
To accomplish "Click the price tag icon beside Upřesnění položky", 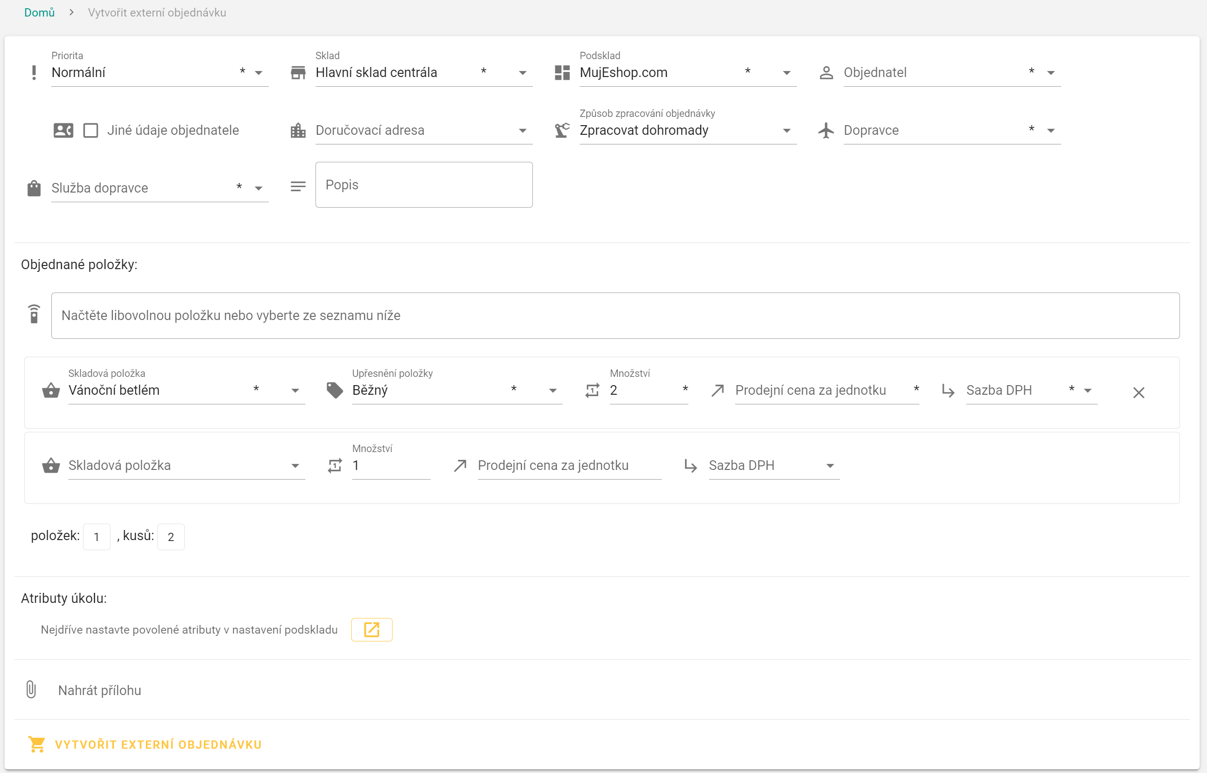I will (x=335, y=390).
